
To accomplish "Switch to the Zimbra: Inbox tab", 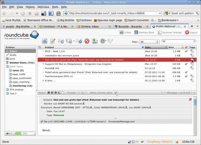I will click(94, 27).
